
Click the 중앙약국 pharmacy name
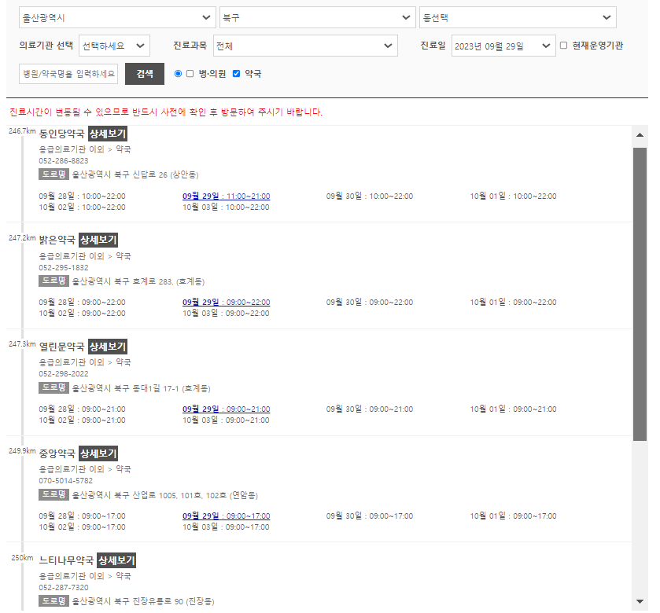57,453
